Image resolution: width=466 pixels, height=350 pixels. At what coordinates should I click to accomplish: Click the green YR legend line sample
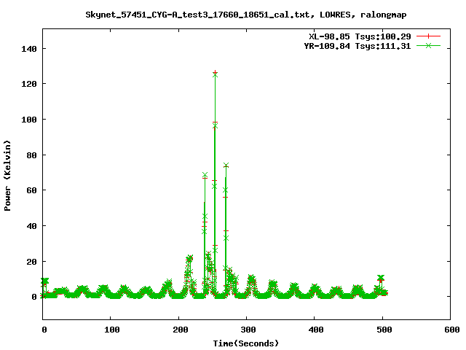[x=428, y=46]
